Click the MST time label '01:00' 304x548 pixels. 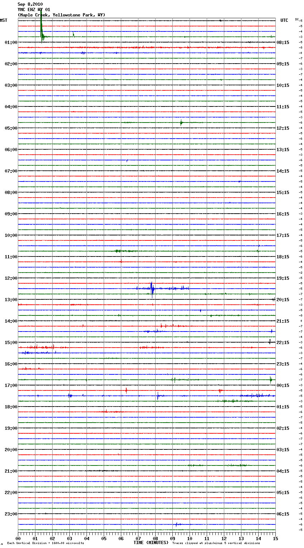(11, 43)
